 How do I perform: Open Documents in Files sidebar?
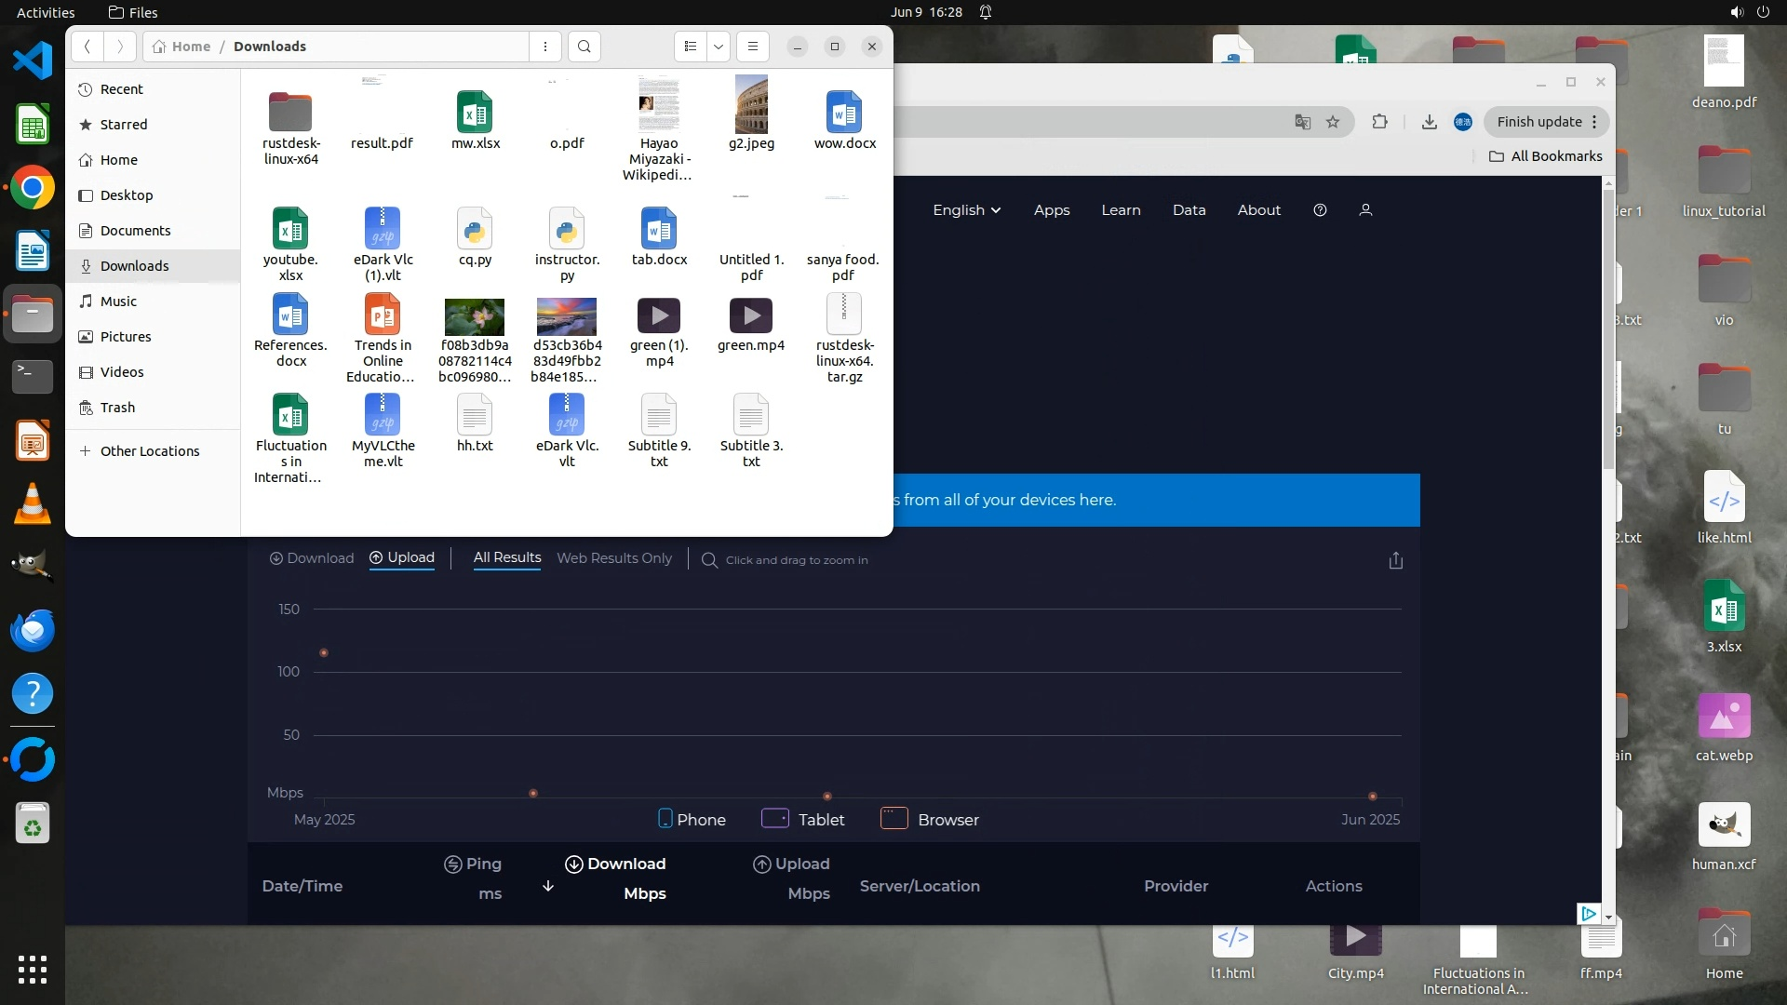(135, 231)
